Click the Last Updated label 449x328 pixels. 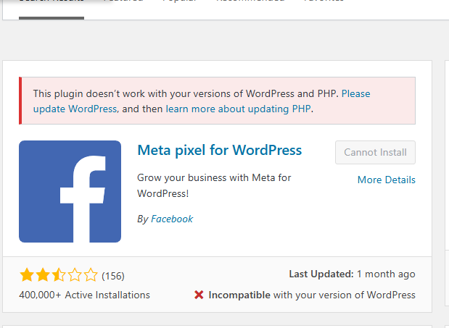(x=321, y=274)
